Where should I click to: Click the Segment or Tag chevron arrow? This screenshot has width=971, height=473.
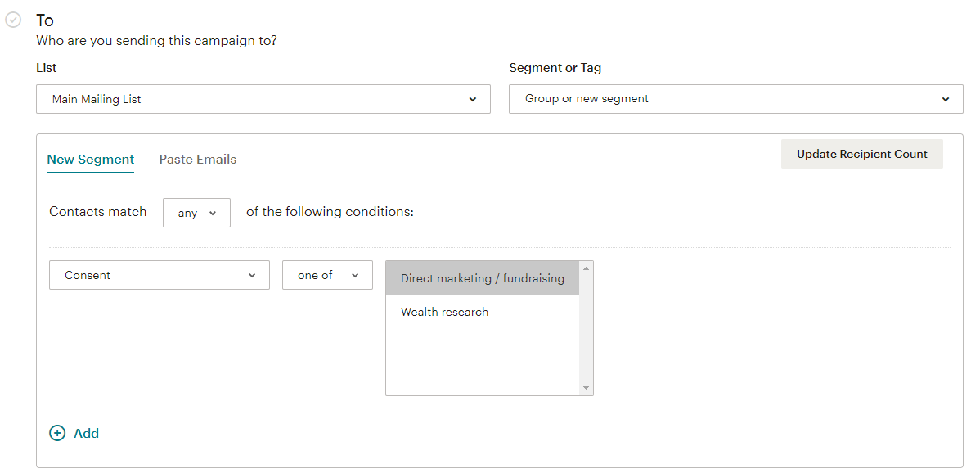click(x=945, y=99)
